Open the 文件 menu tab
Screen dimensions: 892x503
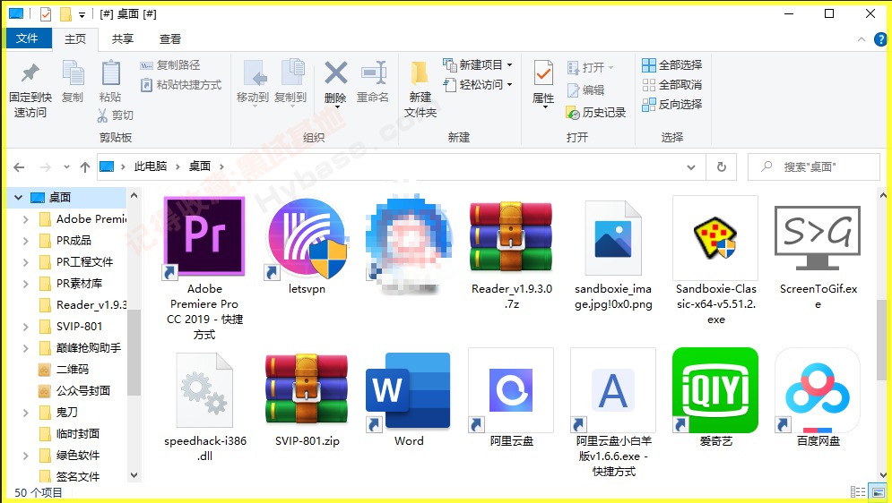tap(27, 38)
